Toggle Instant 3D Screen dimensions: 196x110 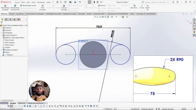tap(147, 8)
